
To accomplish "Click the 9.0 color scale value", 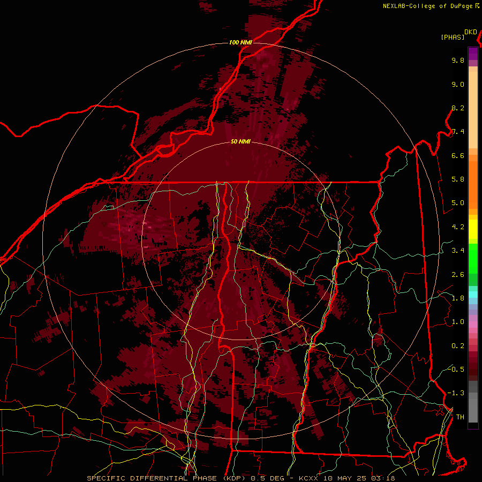I will pos(458,85).
